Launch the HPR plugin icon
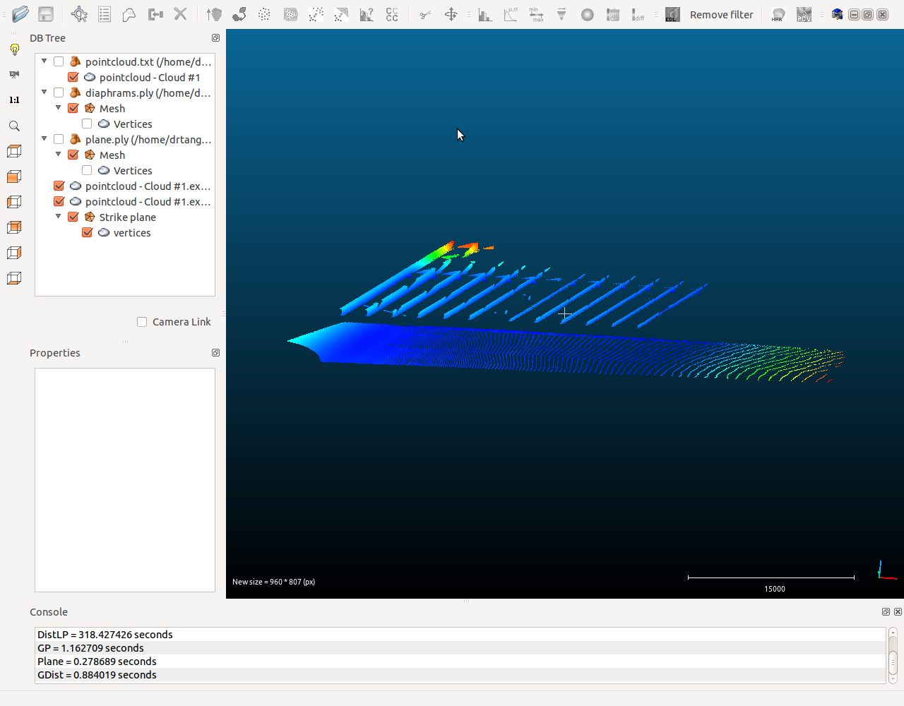The image size is (904, 706). coord(778,14)
